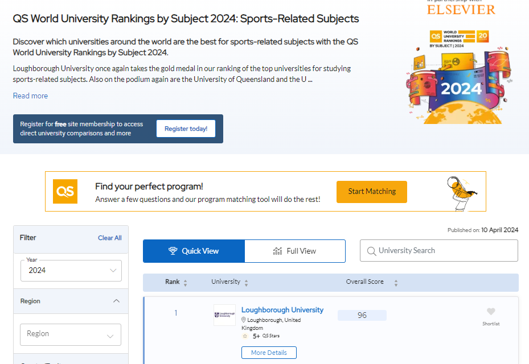This screenshot has height=364, width=529.
Task: Open More Details for Loughborough University
Action: coord(269,353)
